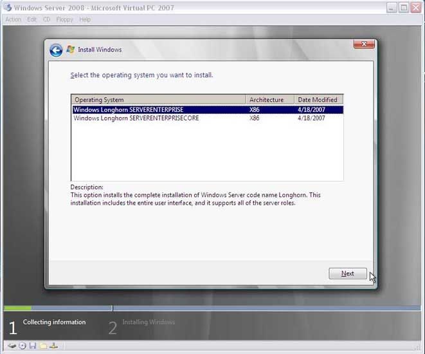Click the Windows flag setup icon
This screenshot has height=354, width=425.
pos(71,50)
